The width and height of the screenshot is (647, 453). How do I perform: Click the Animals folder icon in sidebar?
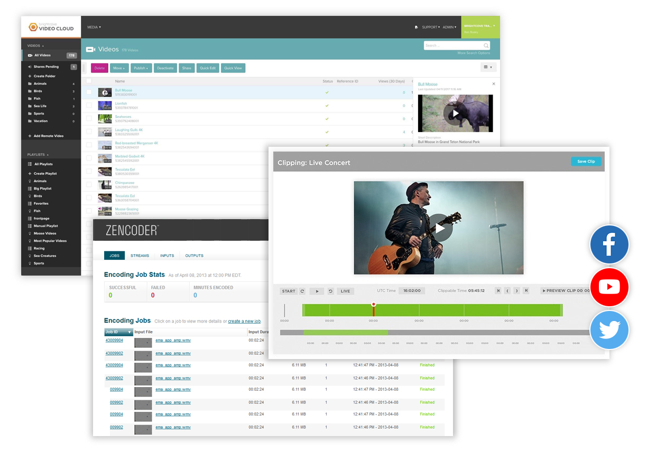(x=30, y=83)
